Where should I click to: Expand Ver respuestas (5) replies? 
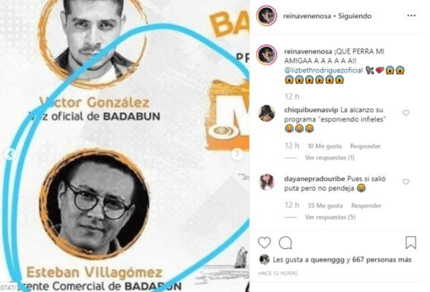(330, 217)
